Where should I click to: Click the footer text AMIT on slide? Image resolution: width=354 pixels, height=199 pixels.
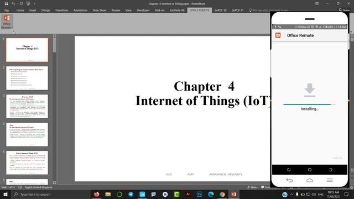pyautogui.click(x=191, y=175)
